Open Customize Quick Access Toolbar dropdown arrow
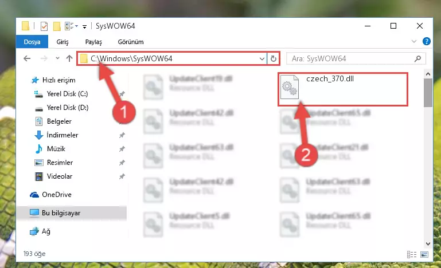The width and height of the screenshot is (441, 268). (84, 27)
